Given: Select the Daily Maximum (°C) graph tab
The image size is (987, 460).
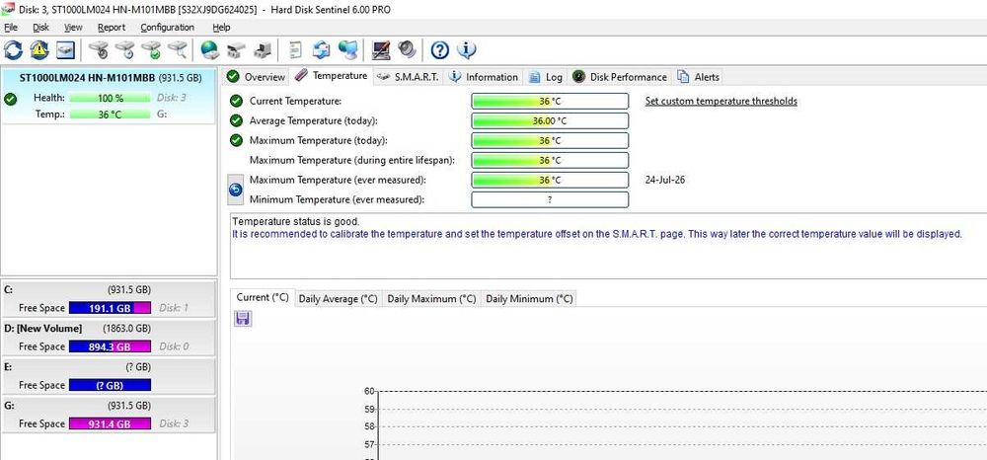Looking at the screenshot, I should click(x=431, y=299).
